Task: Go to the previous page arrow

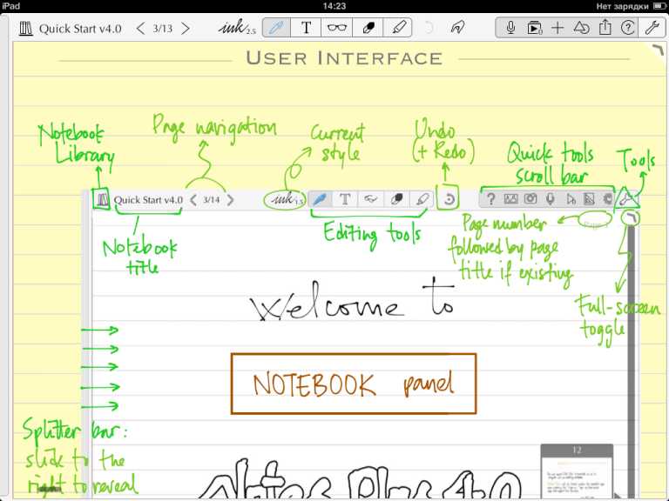Action: pos(140,29)
